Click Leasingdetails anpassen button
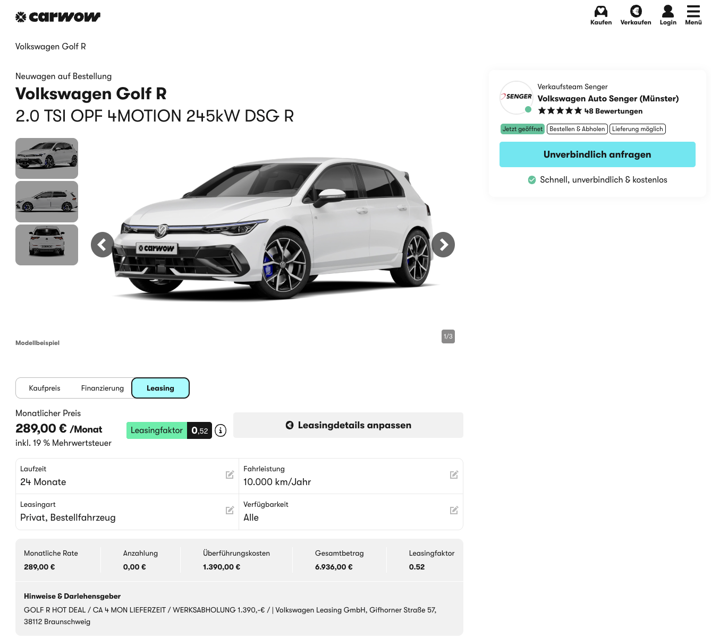This screenshot has width=711, height=639. [348, 425]
